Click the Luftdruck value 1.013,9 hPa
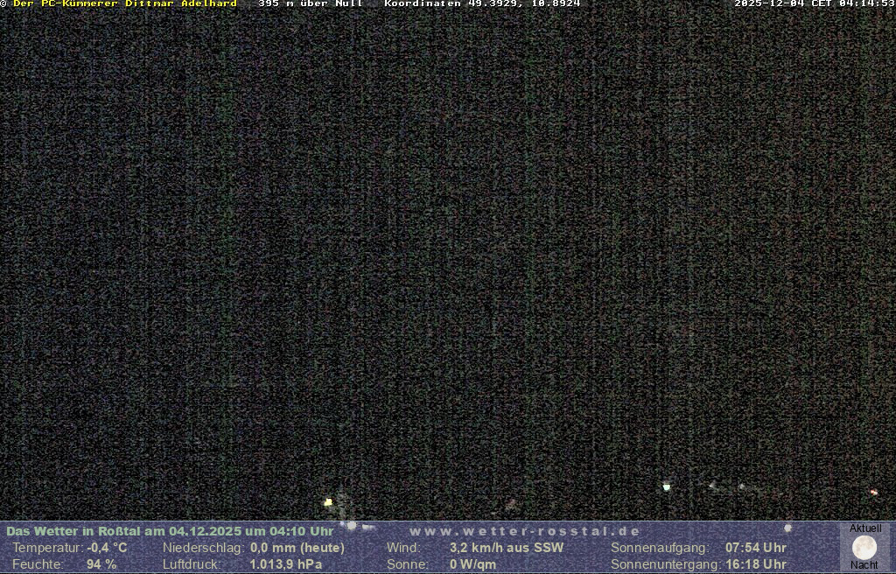Screen dimensions: 896x574 [286, 564]
